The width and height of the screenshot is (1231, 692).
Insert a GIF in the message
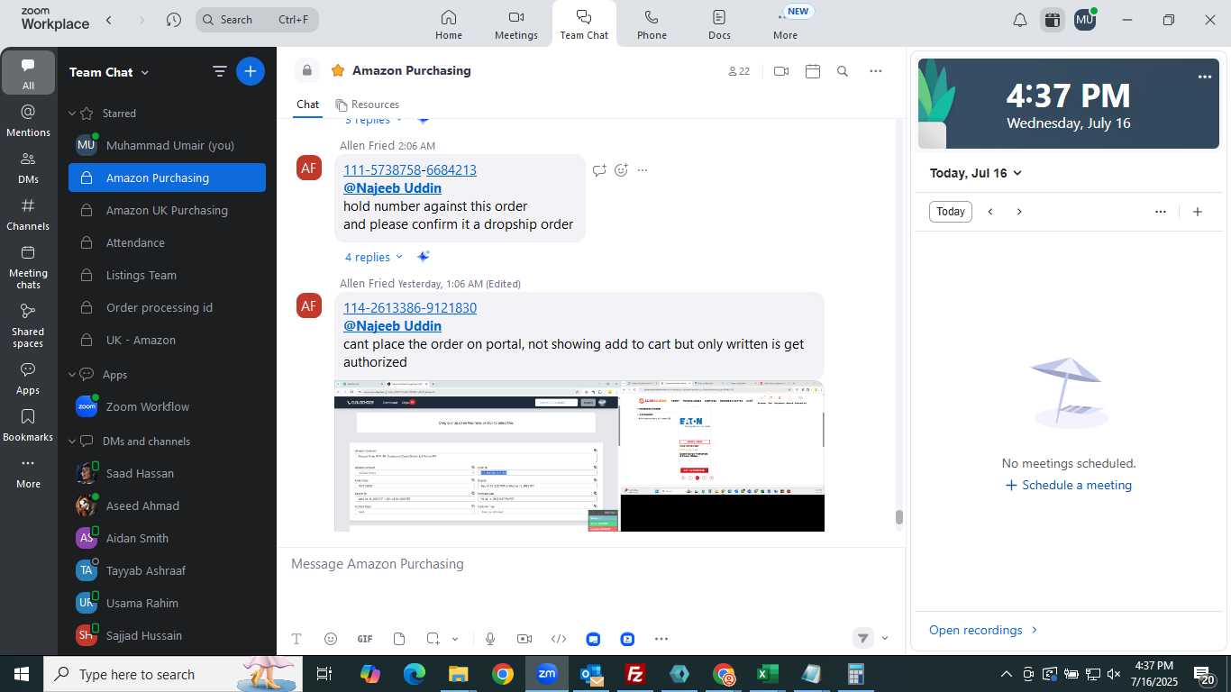pos(365,639)
